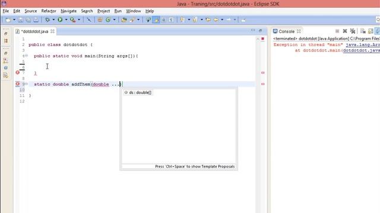The image size is (380, 213).
Task: Open the Project menu
Action: click(103, 11)
